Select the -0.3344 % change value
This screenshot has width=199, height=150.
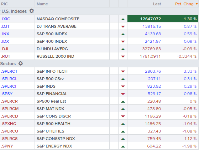point(187,56)
